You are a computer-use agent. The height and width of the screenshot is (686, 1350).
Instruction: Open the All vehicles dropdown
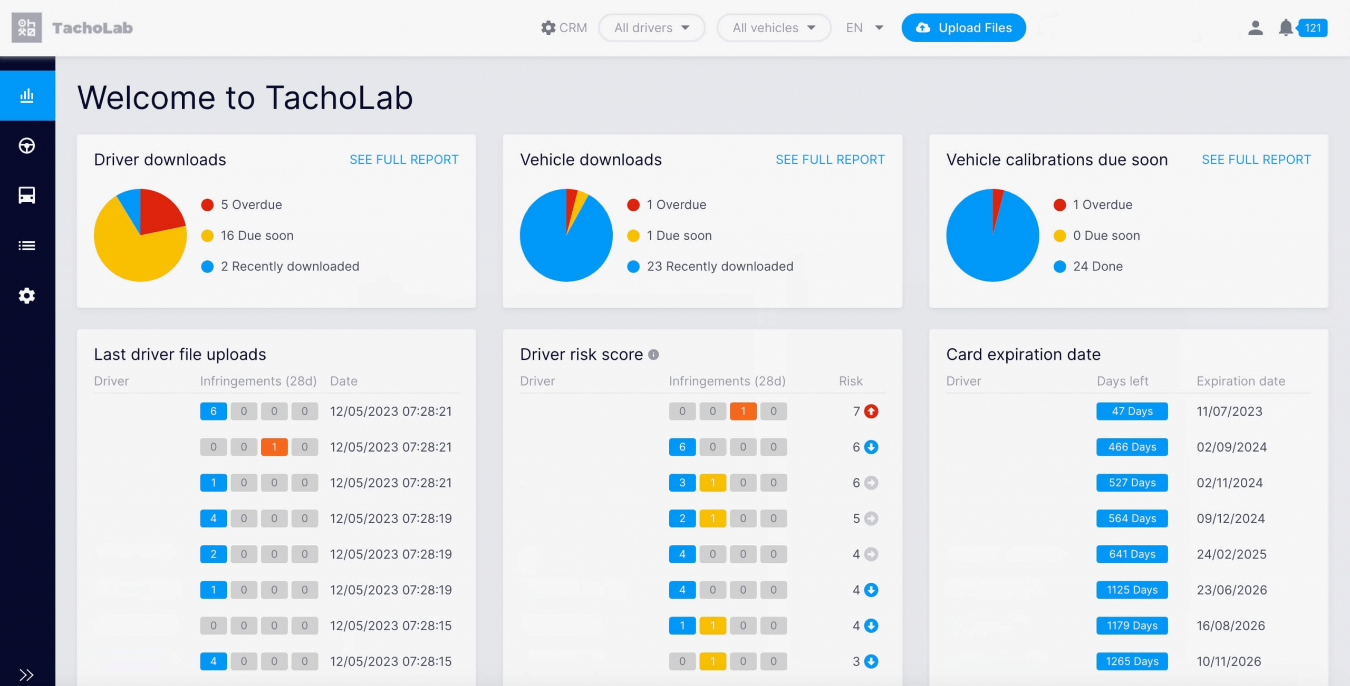pyautogui.click(x=774, y=27)
